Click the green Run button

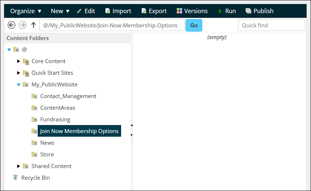click(x=226, y=11)
